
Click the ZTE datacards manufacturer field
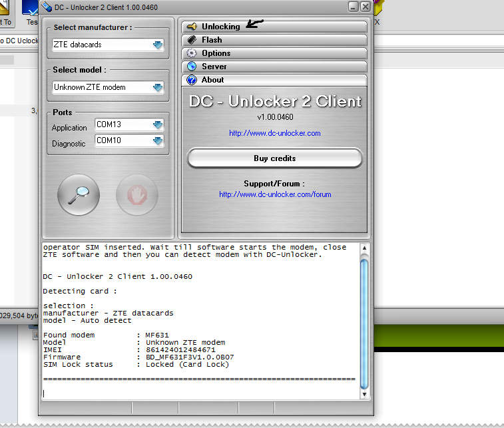tap(108, 45)
